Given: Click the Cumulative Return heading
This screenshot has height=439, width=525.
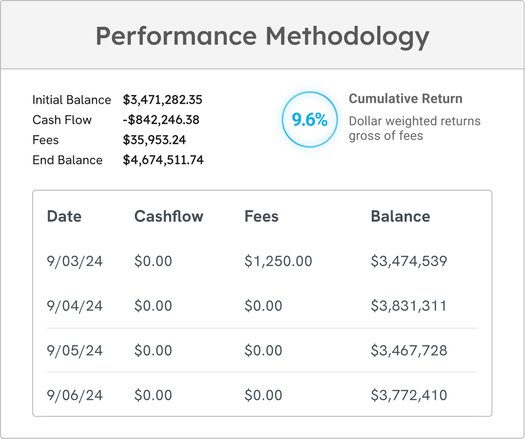Looking at the screenshot, I should [x=405, y=99].
